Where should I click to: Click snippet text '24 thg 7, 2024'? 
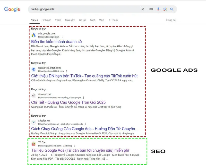tap(39, 155)
